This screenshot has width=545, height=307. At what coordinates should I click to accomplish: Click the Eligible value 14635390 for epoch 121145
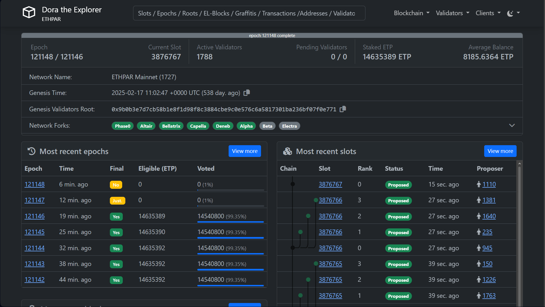(x=152, y=232)
